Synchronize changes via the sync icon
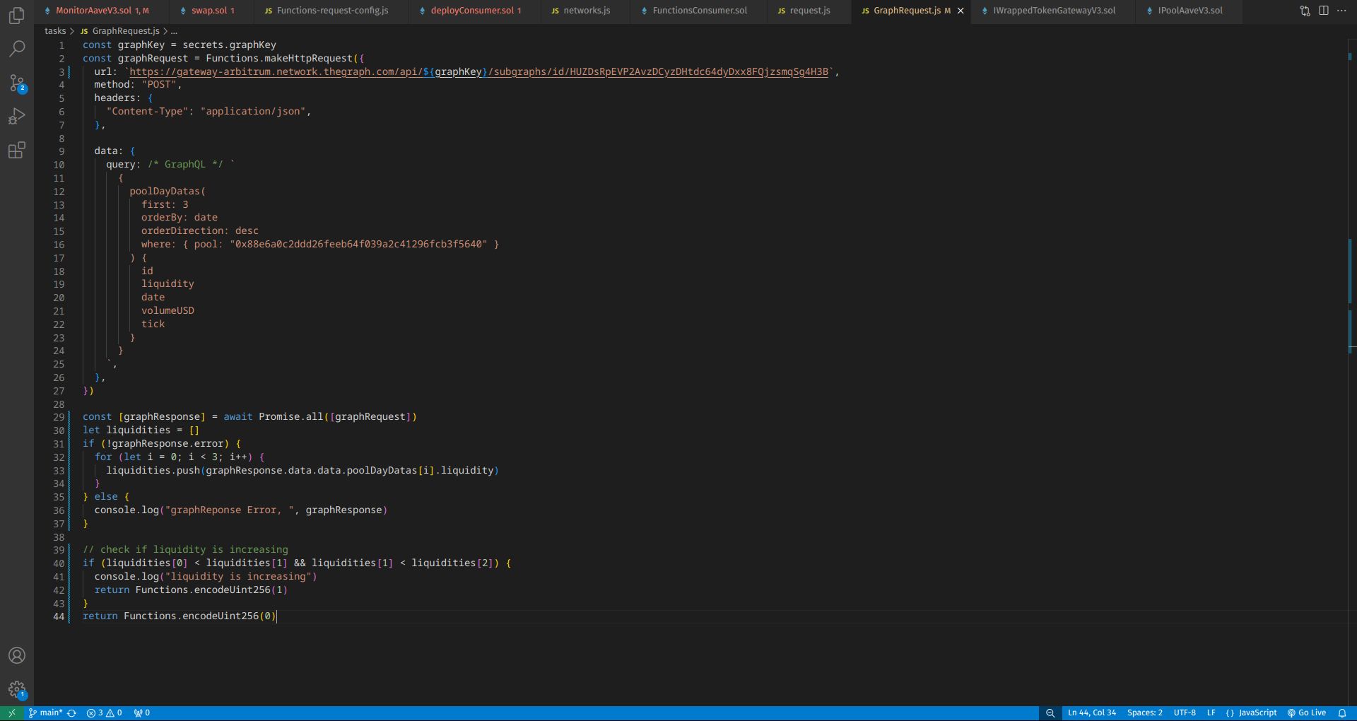Viewport: 1357px width, 721px height. pos(71,713)
